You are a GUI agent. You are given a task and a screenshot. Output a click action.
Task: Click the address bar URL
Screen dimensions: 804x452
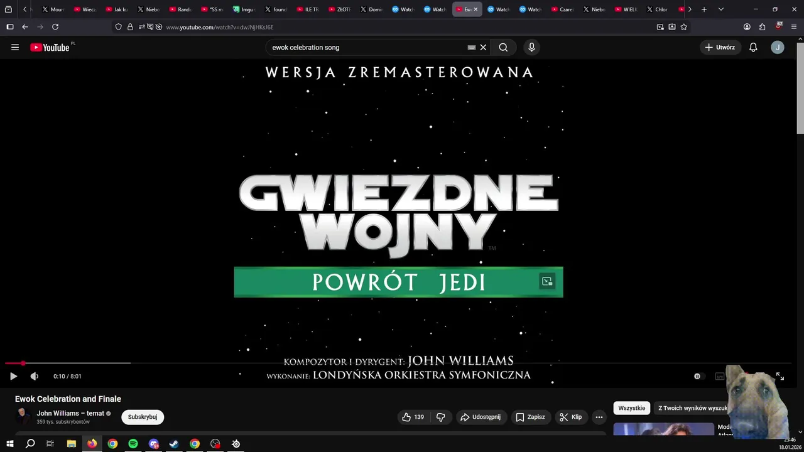point(219,27)
